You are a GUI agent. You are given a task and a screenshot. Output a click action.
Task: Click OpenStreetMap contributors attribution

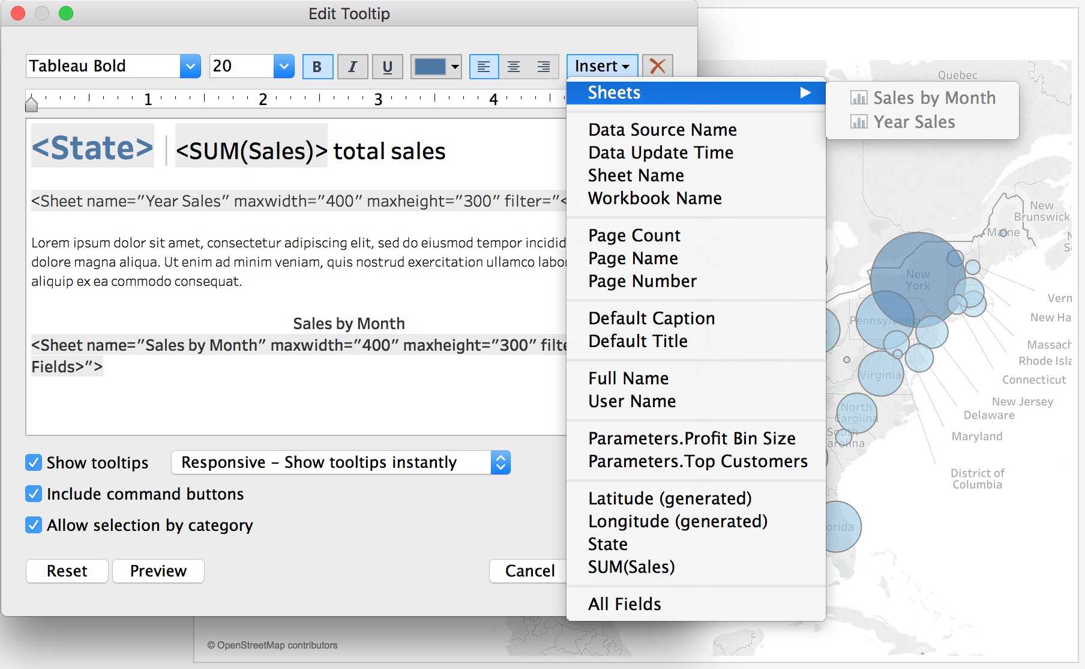coord(272,645)
